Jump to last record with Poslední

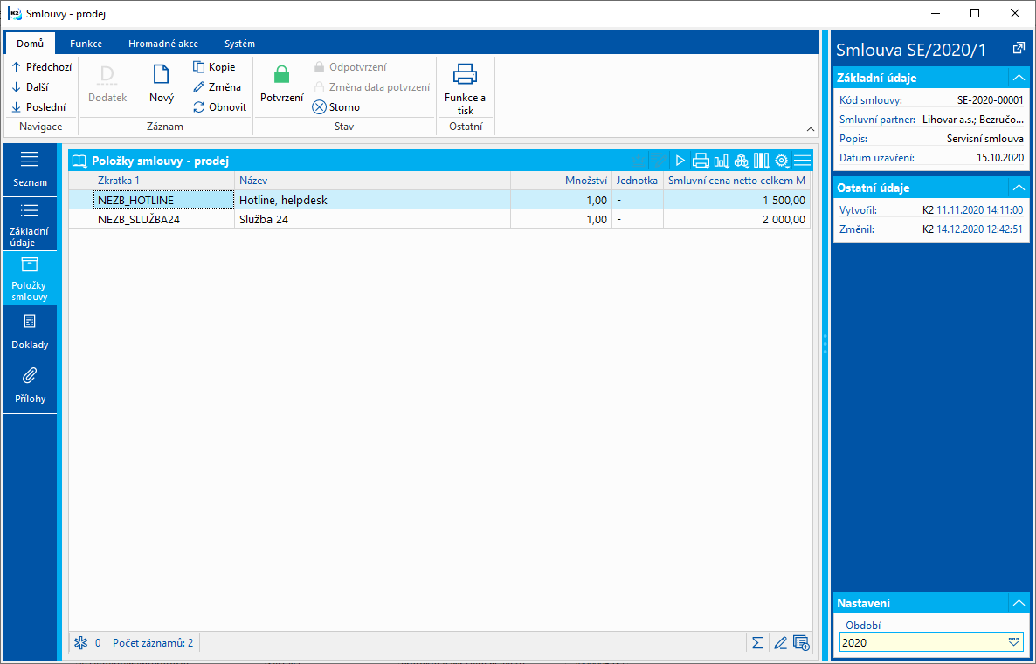tap(39, 107)
